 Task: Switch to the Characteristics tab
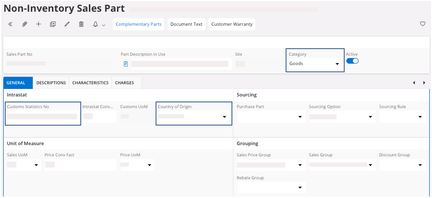[x=90, y=83]
